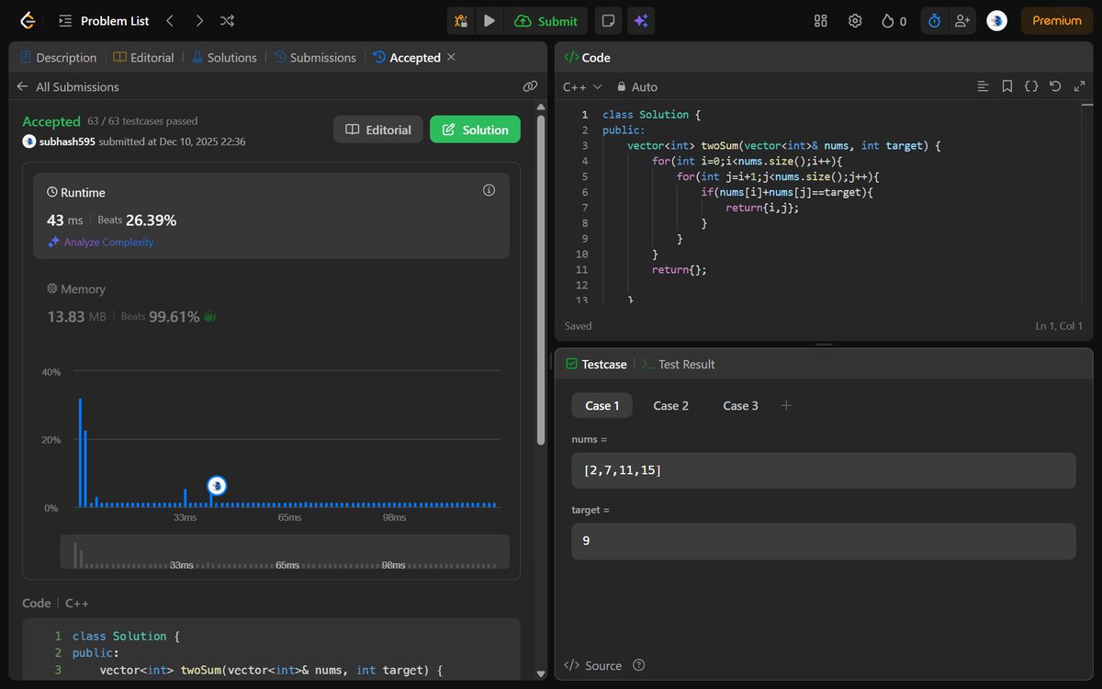Image resolution: width=1102 pixels, height=689 pixels.
Task: Open the user avatar menu
Action: click(x=996, y=20)
